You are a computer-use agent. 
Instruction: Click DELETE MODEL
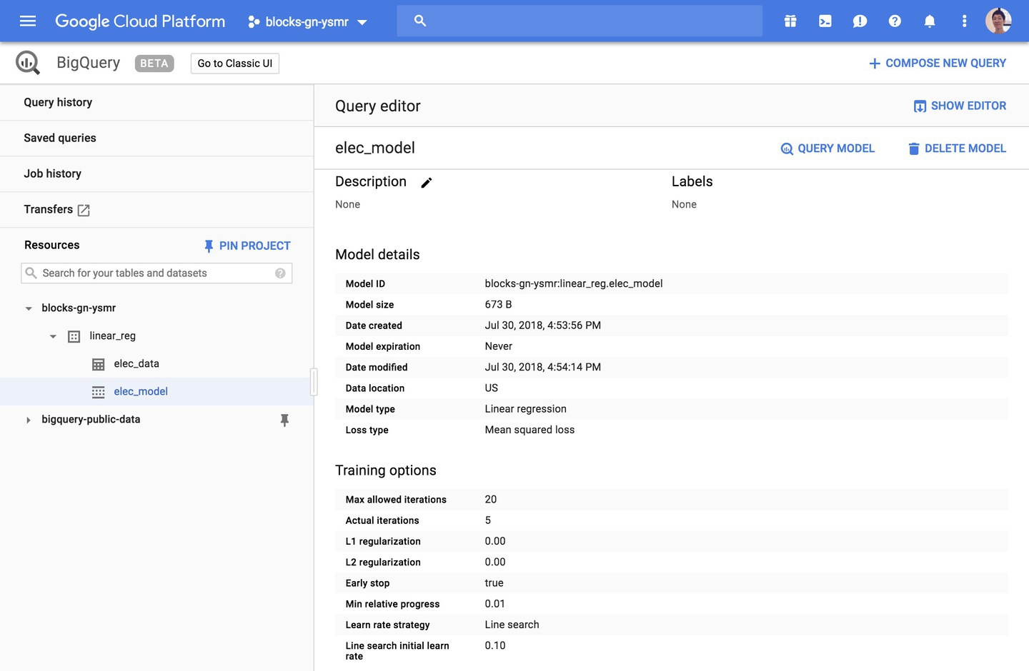(957, 148)
